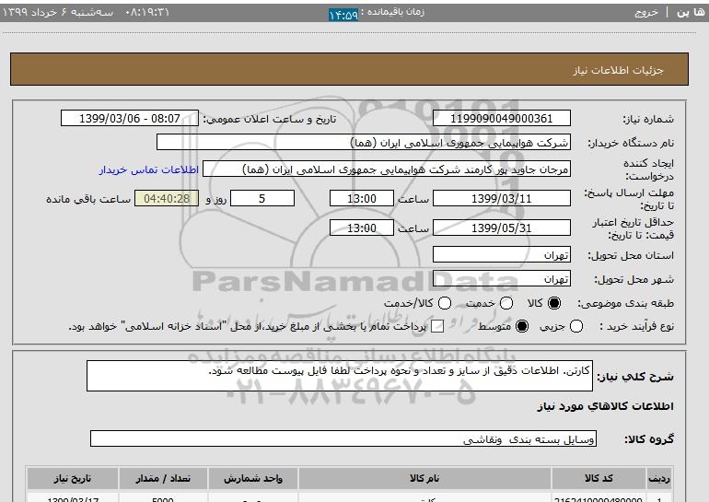Click the تعداد / مقدار column header

163,478
